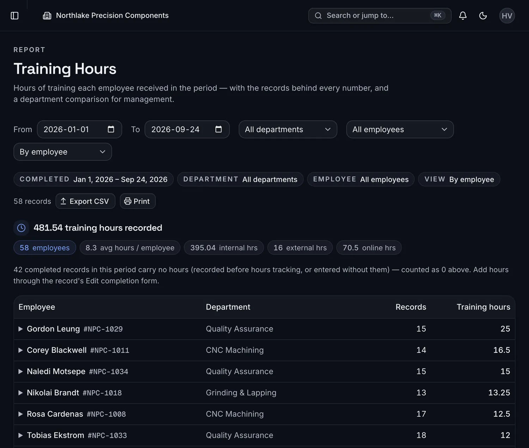Open the From date calendar picker icon

tap(111, 129)
